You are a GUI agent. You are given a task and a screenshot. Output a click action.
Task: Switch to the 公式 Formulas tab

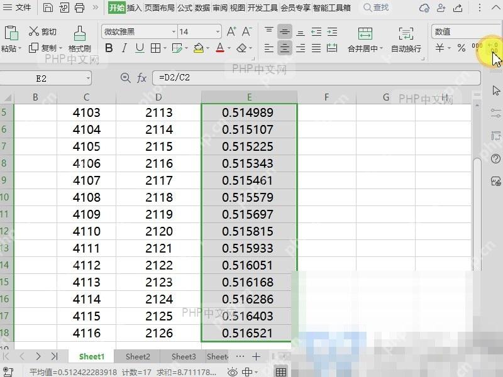(x=185, y=8)
